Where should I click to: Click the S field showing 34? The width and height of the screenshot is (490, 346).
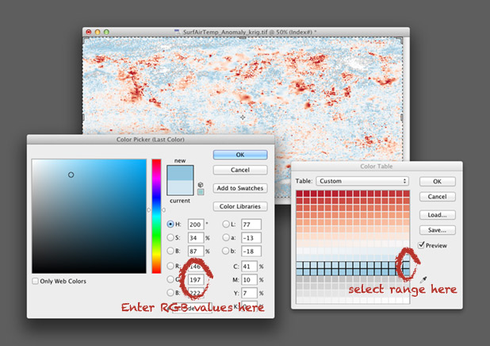pyautogui.click(x=196, y=238)
